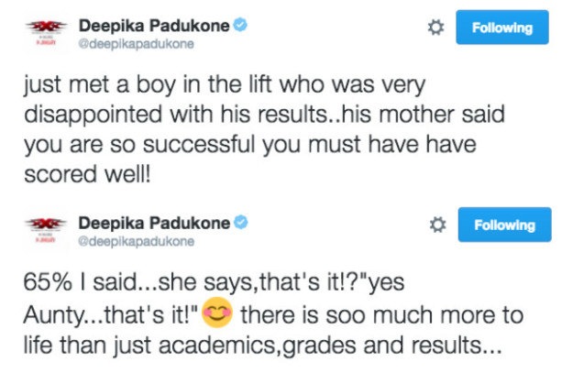Screen dimensions: 573x373
Task: Click 'you are so successful' text line
Action: 250,145
